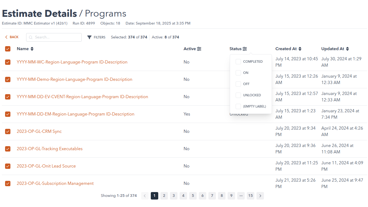Expand pagination ellipsis for more pages
The image size is (368, 207).
click(x=241, y=196)
